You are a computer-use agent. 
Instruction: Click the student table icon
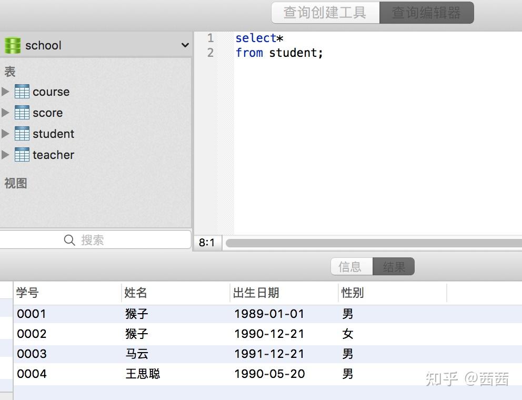22,134
